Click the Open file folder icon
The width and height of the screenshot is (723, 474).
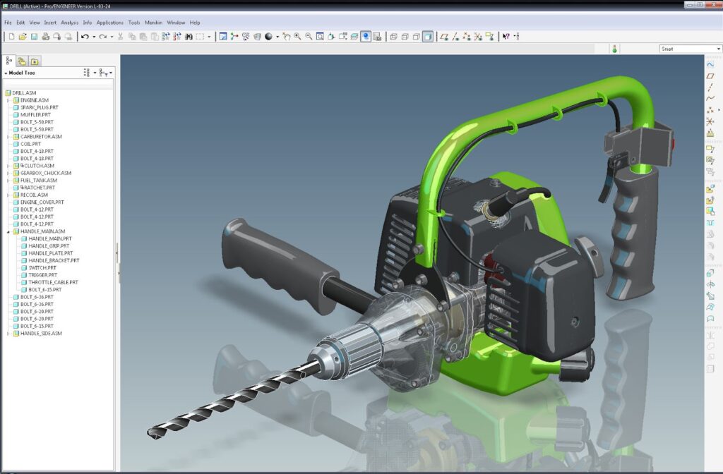click(x=23, y=37)
